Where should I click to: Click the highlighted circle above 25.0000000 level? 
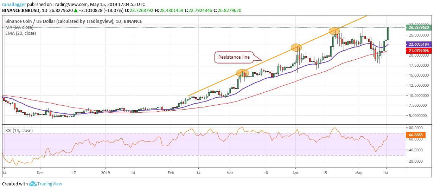pos(334,31)
